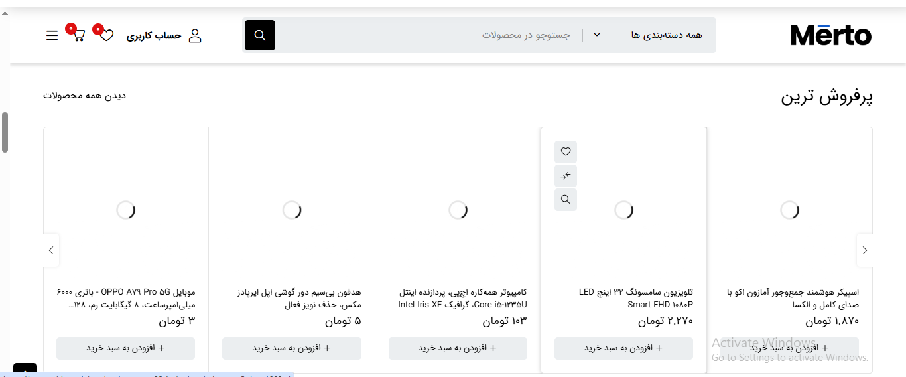This screenshot has width=906, height=377.
Task: Open the hamburger menu icon
Action: pos(52,35)
